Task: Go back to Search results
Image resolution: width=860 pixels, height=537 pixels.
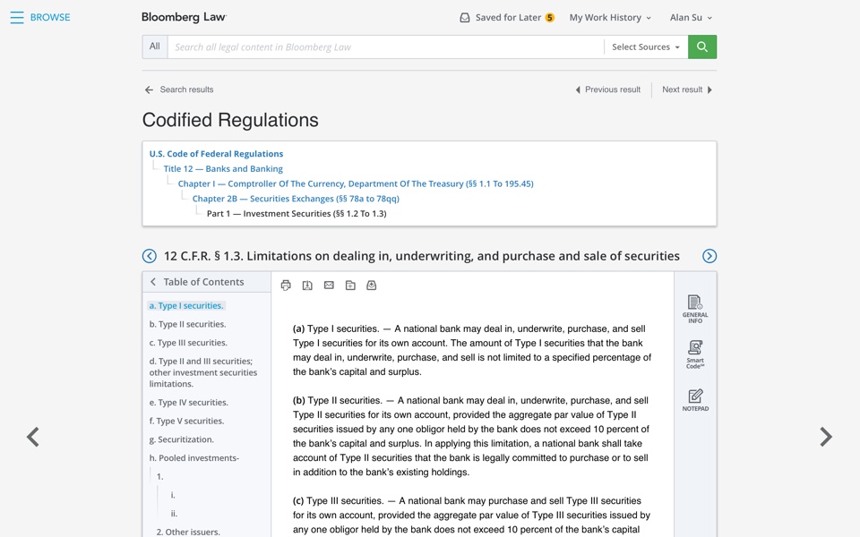Action: point(179,89)
